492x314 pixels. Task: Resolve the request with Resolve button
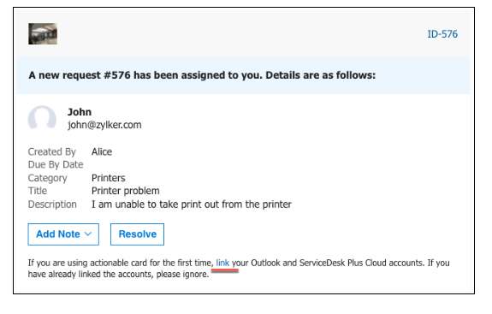coord(137,234)
